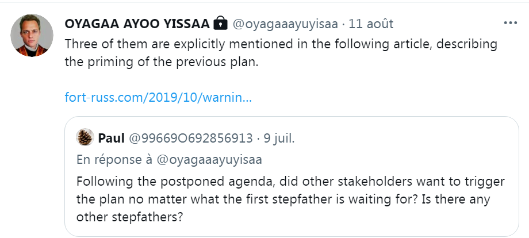Click blank tweet area right of the fort-russ link

pos(374,97)
